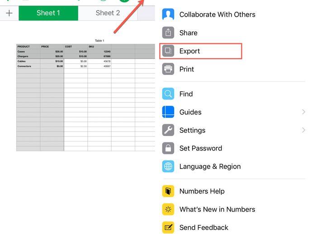This screenshot has width=312, height=234.
Task: Switch to the Sheet 2 tab
Action: tap(108, 13)
